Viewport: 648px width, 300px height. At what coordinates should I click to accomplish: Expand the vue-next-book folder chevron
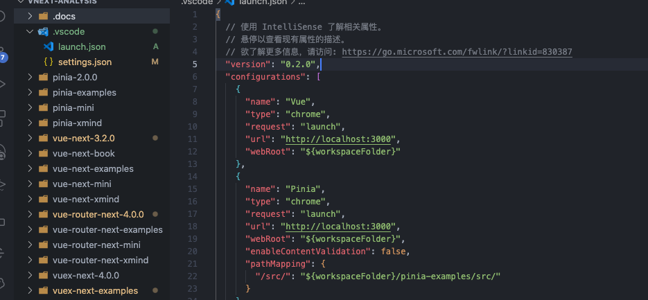30,153
